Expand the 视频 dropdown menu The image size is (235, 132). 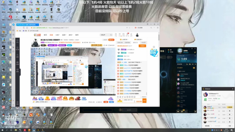pos(64,35)
